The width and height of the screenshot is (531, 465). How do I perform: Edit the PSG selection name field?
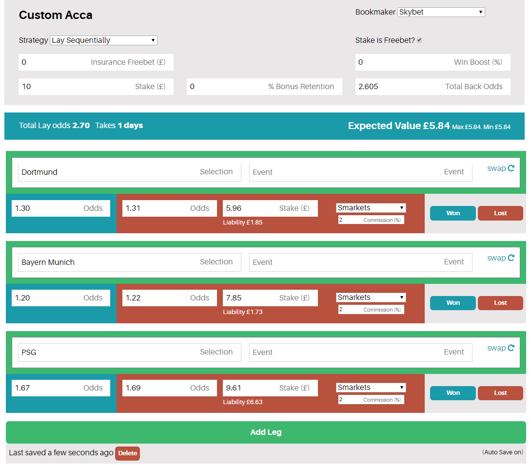129,352
